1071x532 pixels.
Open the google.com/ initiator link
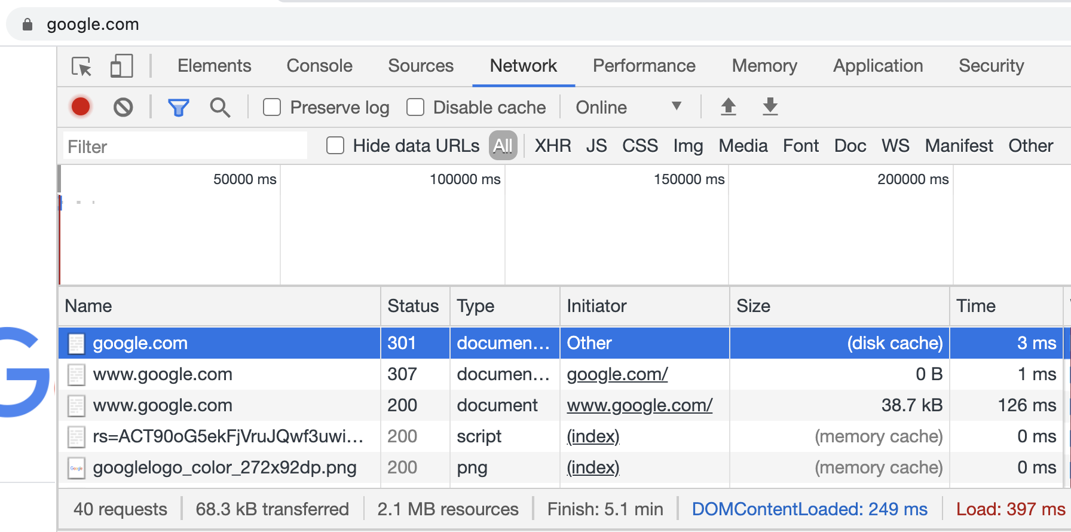click(617, 374)
